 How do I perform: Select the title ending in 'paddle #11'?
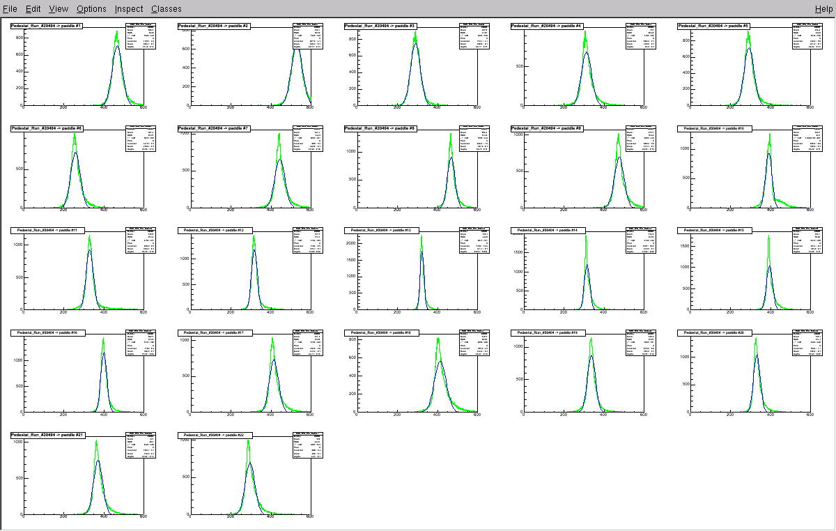(47, 231)
